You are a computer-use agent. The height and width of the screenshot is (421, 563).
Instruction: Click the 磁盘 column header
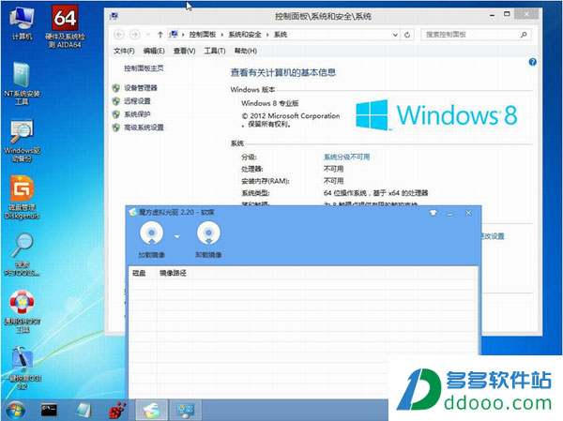coord(139,273)
